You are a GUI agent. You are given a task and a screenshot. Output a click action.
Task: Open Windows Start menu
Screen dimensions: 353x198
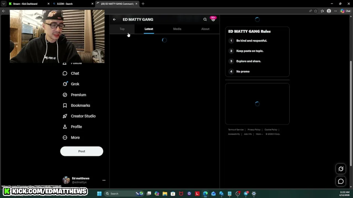(99, 194)
